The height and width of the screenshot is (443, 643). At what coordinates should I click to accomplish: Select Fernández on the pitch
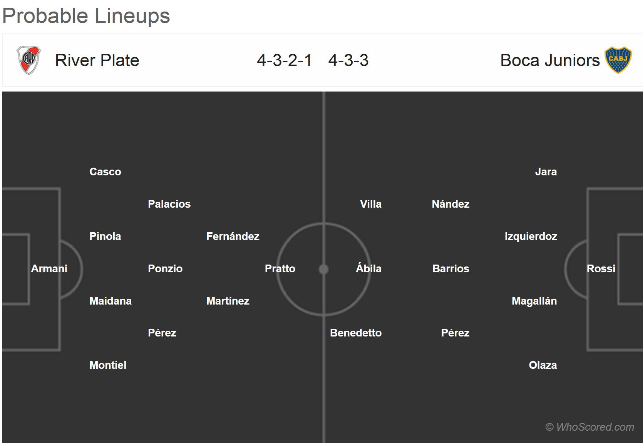233,236
